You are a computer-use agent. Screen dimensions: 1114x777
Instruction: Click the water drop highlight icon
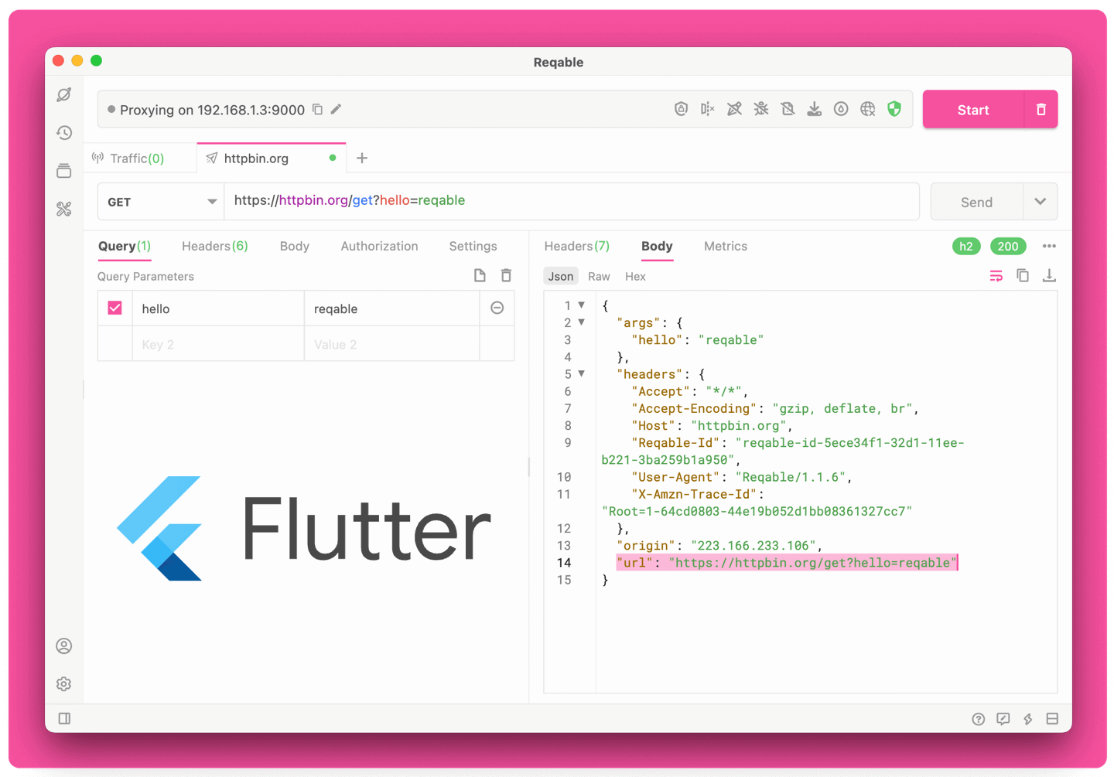[x=841, y=110]
